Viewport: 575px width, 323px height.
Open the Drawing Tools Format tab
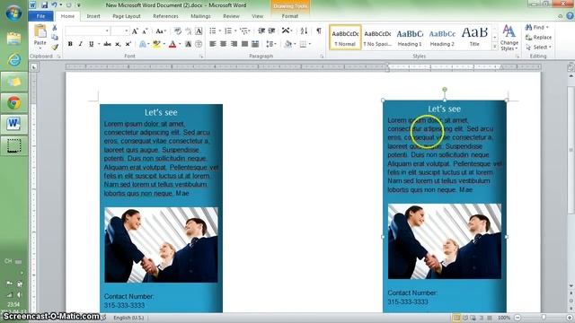(289, 16)
